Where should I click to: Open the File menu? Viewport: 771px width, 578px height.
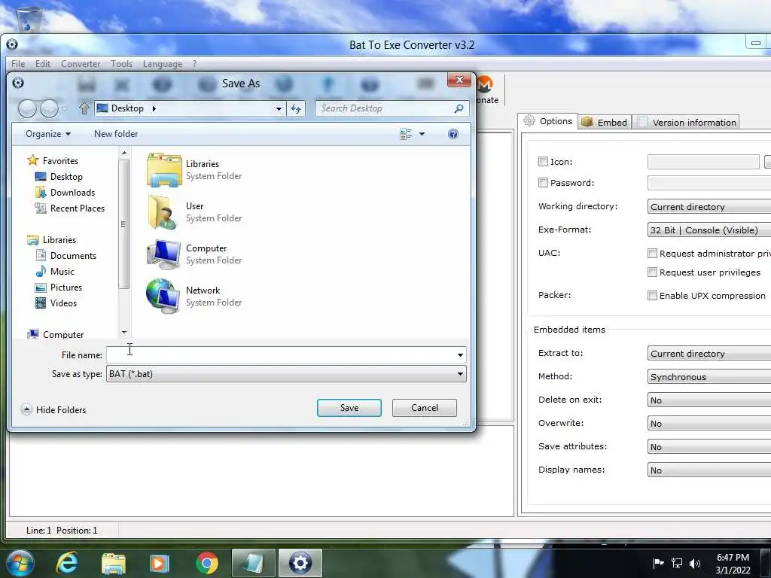pos(18,64)
